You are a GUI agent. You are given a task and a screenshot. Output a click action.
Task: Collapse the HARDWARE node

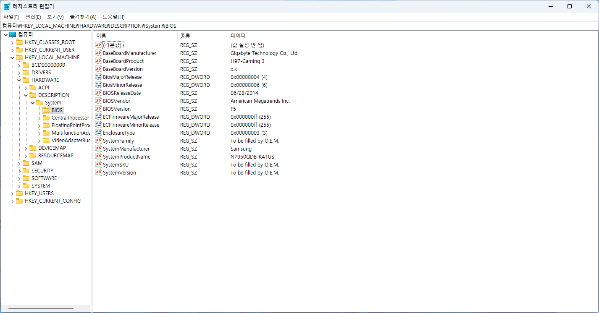[19, 80]
